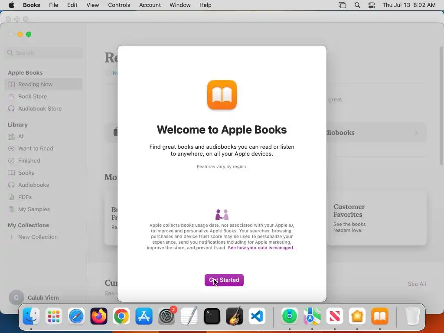Open the Customer Favorites card
Screen dimensions: 444x333
[376, 218]
